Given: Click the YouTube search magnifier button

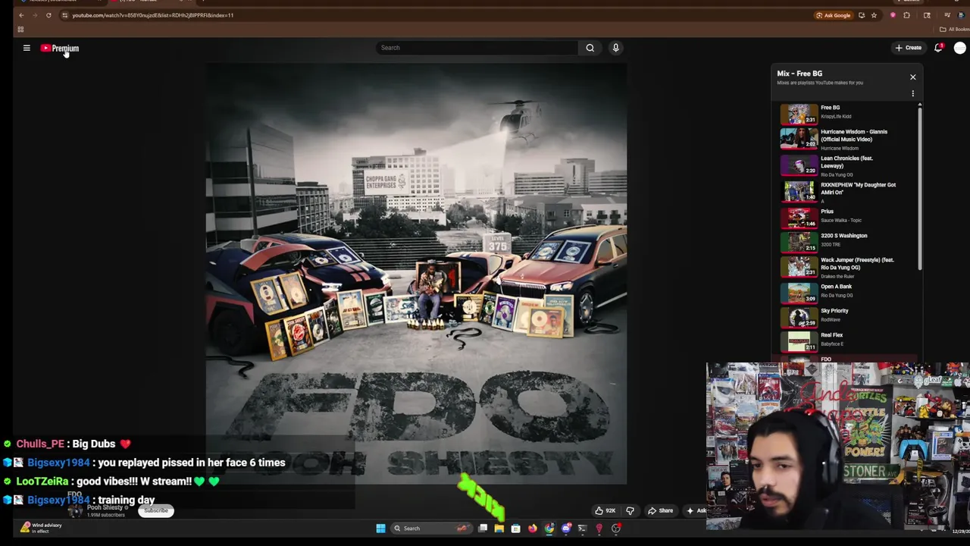Looking at the screenshot, I should [590, 48].
